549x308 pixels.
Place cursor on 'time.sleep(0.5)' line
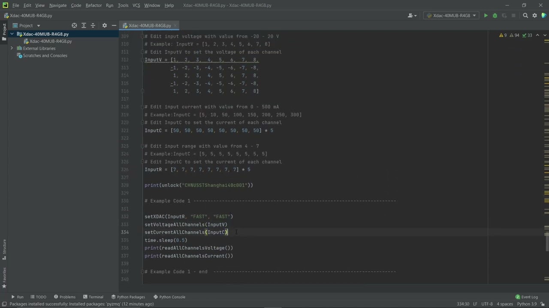point(166,240)
